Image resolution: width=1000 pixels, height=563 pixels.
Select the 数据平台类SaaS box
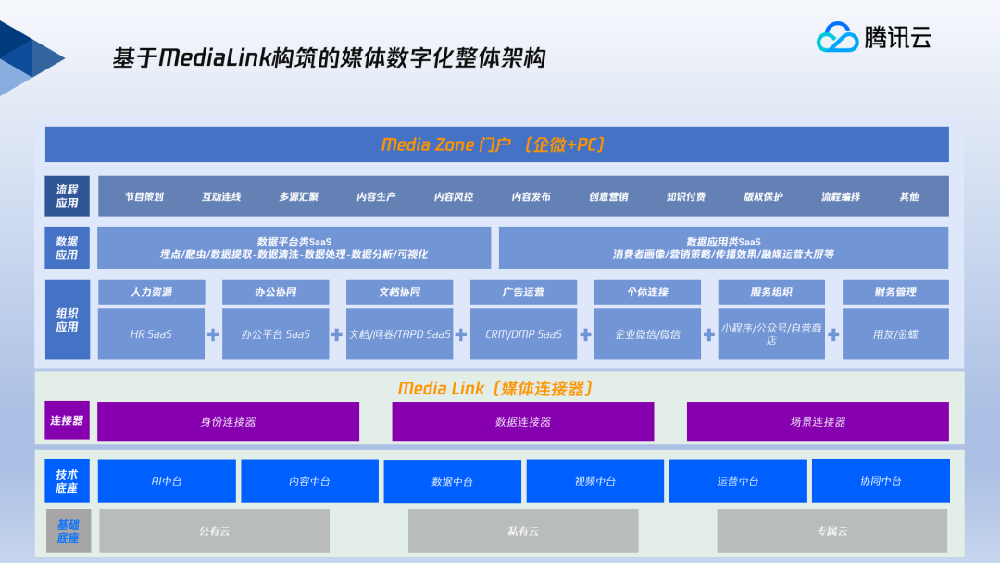pos(294,247)
